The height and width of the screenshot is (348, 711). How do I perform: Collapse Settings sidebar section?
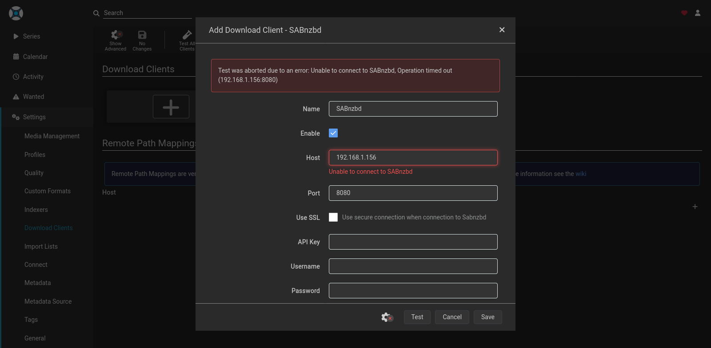point(47,117)
